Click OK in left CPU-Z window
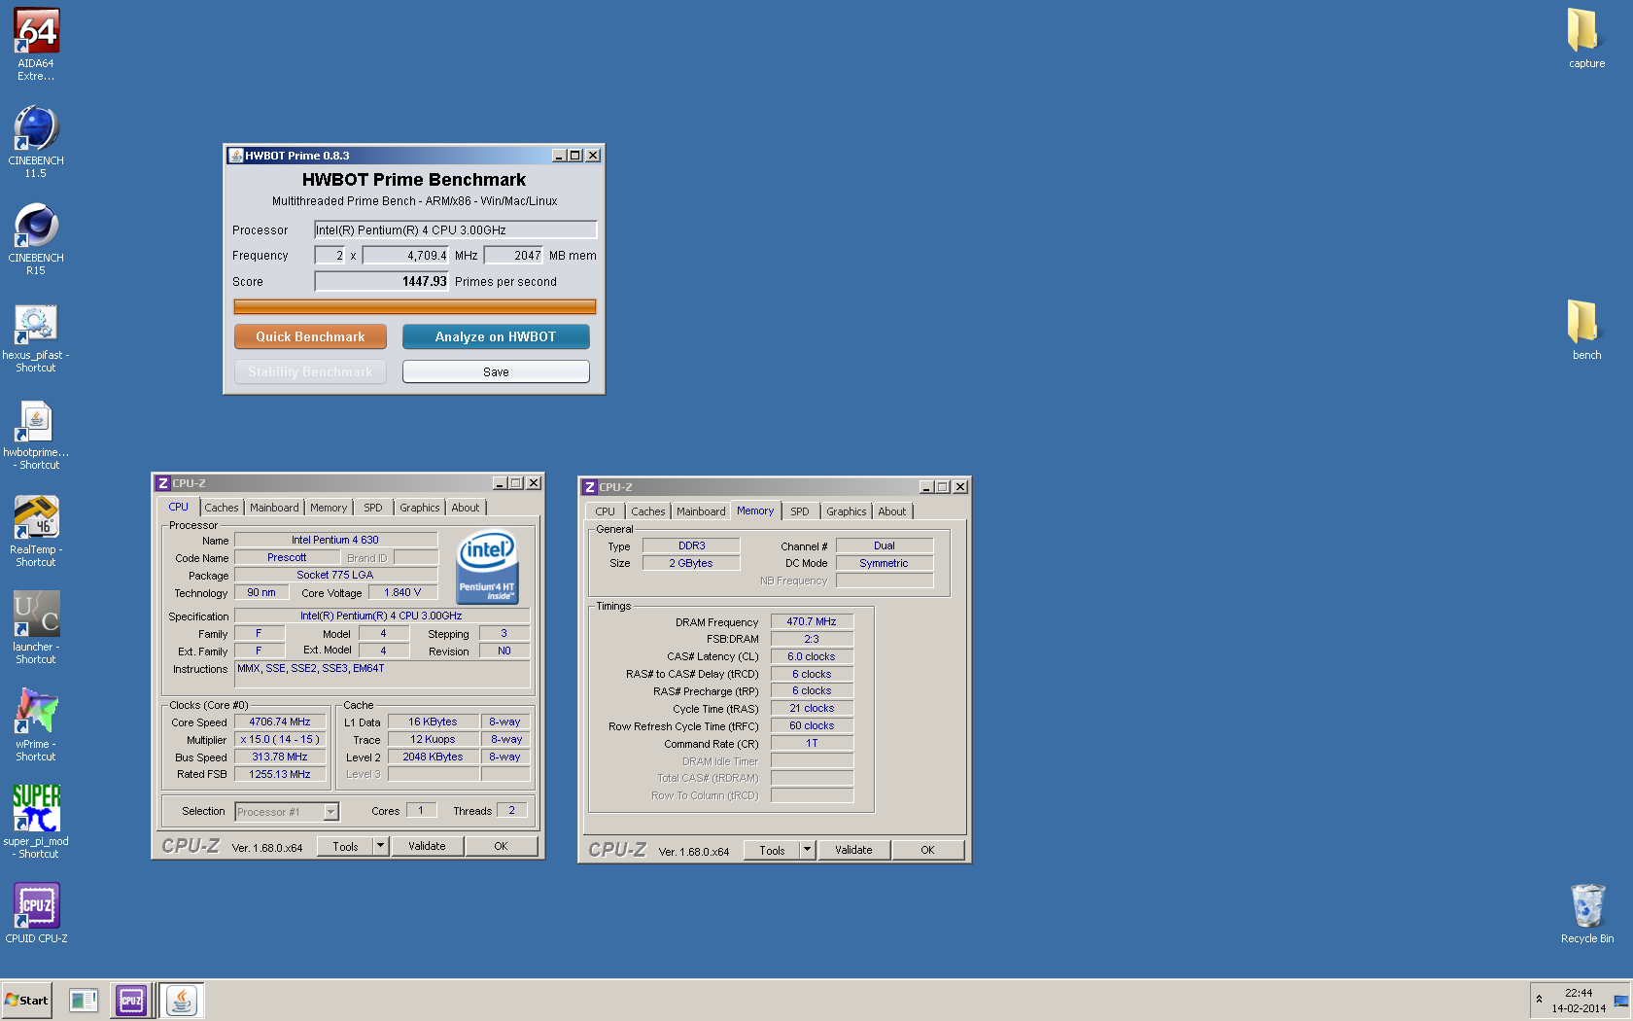Viewport: 1633px width, 1021px height. point(501,846)
